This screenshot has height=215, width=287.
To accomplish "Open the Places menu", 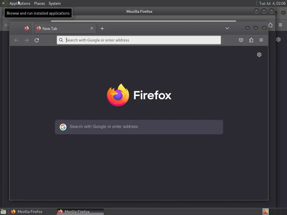I will 40,3.
